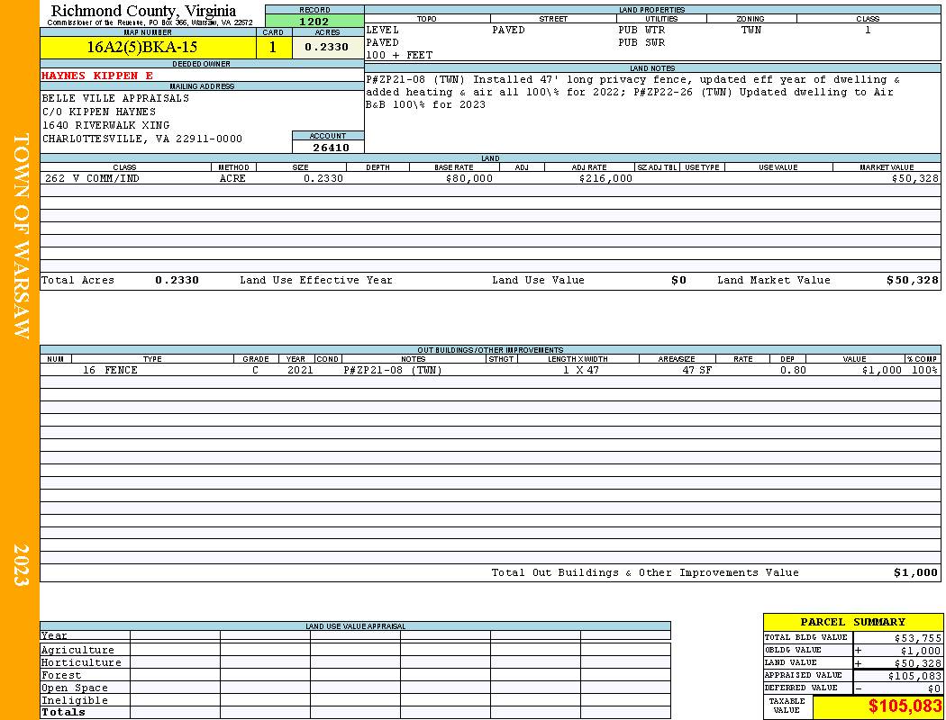Click the card number 1 field
The height and width of the screenshot is (720, 946).
(273, 47)
